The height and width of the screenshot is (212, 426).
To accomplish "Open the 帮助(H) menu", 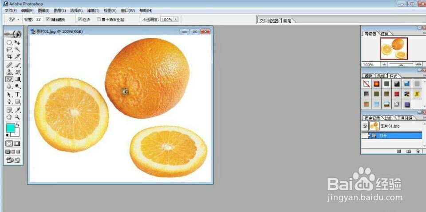I will tap(146, 11).
